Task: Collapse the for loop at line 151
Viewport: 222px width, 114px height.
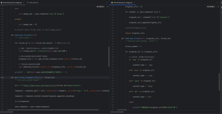Action: (x=116, y=12)
